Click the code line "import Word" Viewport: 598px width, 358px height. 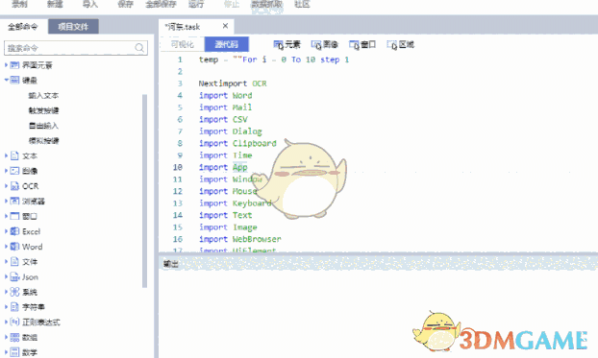pyautogui.click(x=225, y=95)
